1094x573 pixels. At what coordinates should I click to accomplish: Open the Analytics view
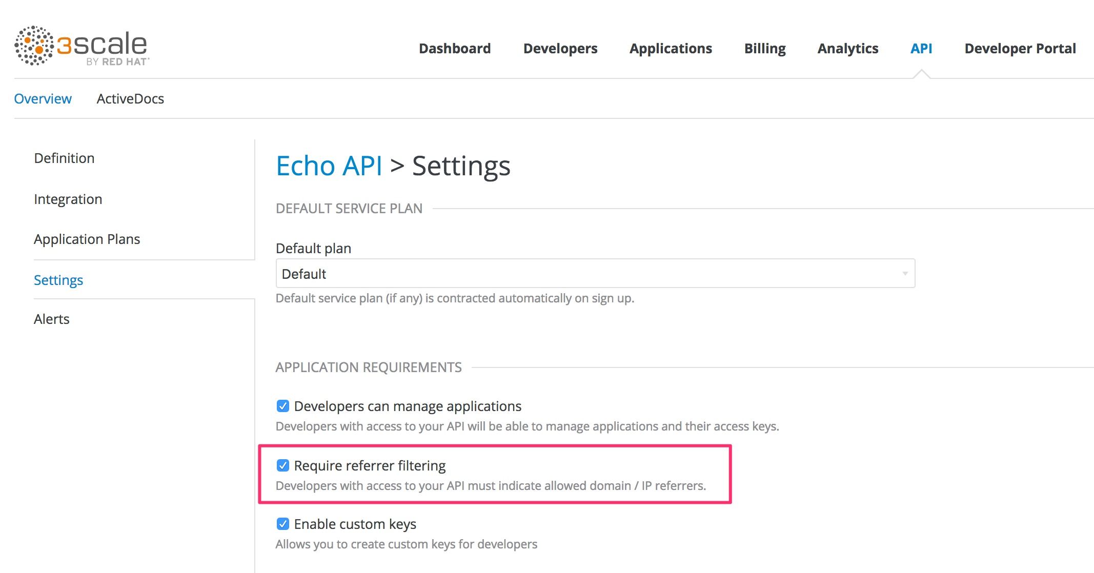[847, 48]
